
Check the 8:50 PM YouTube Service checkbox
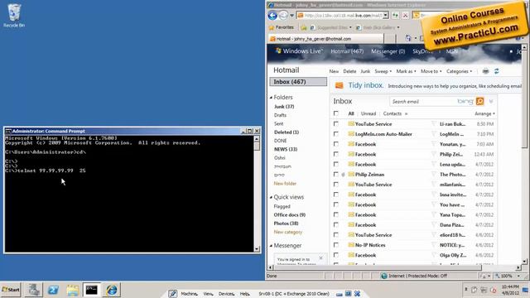[335, 123]
